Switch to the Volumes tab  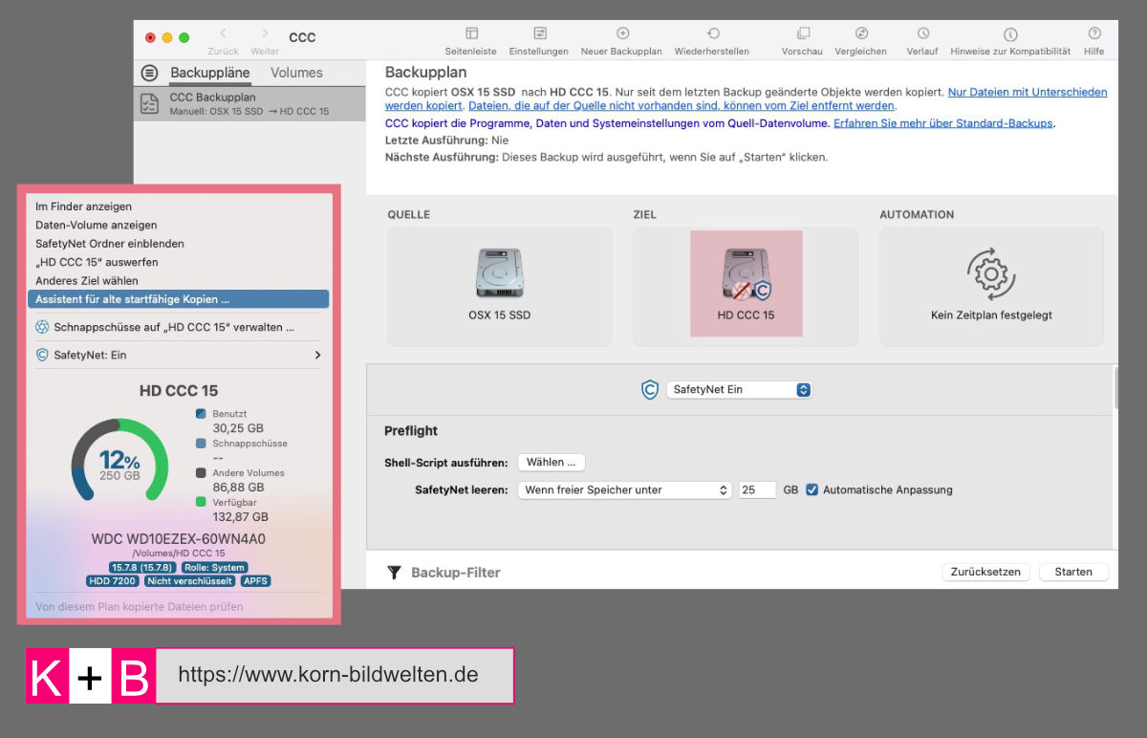(x=296, y=73)
